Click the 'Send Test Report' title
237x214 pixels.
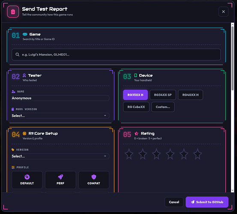tap(45, 9)
